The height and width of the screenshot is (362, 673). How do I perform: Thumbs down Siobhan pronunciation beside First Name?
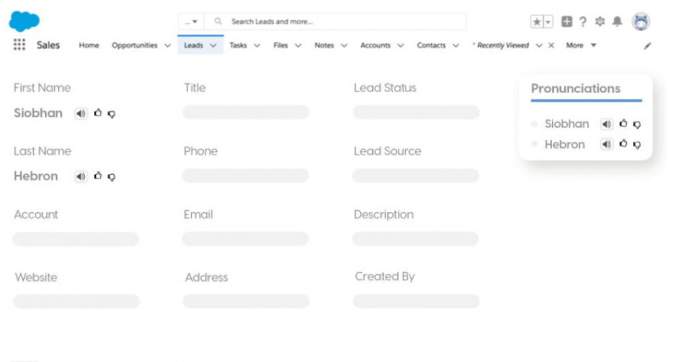tap(112, 114)
